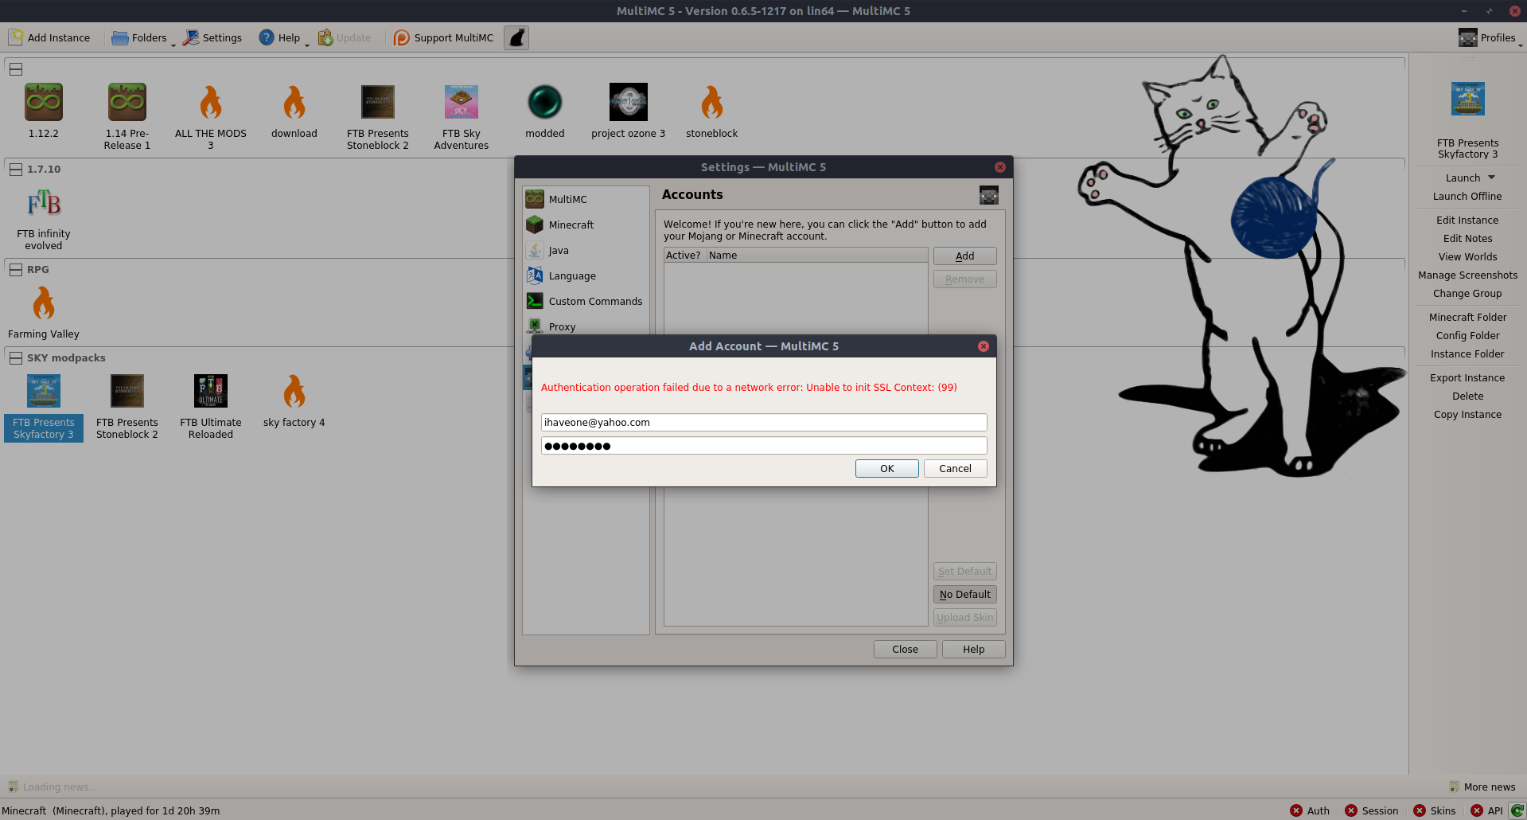Select the FTB infinity evolved instance icon
This screenshot has height=820, width=1527.
[44, 202]
